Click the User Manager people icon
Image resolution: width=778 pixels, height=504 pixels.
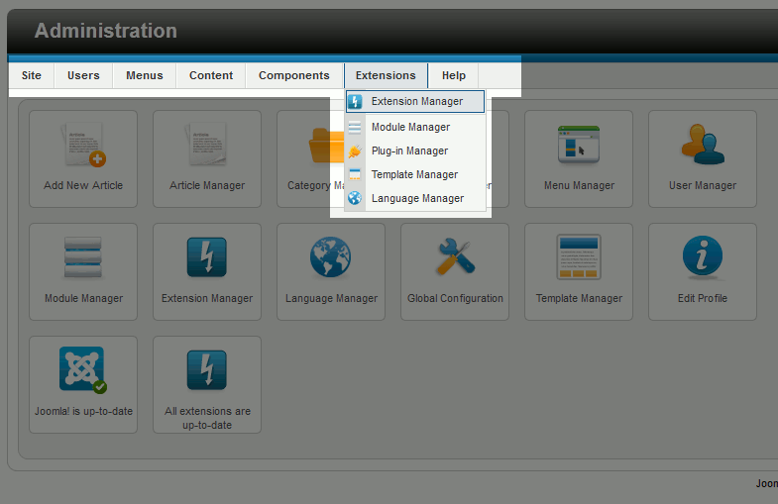(x=703, y=145)
